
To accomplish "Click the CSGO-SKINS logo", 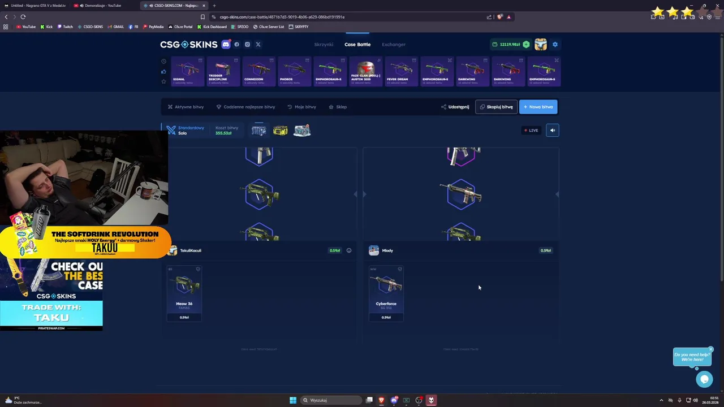I will tap(188, 44).
